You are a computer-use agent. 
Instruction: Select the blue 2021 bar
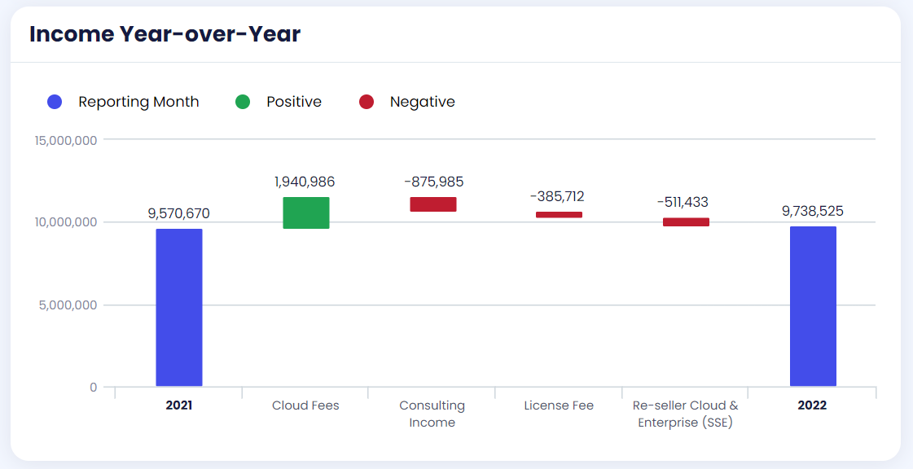[x=179, y=307]
